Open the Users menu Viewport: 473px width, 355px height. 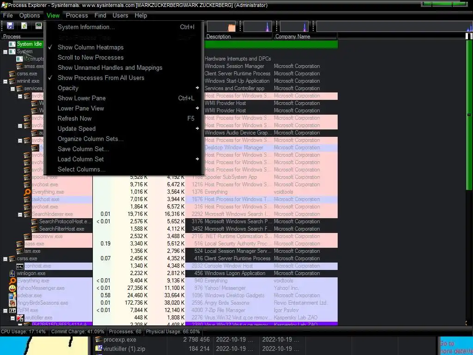(x=121, y=15)
